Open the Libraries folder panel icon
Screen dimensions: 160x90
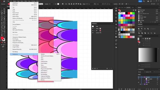click(x=116, y=37)
